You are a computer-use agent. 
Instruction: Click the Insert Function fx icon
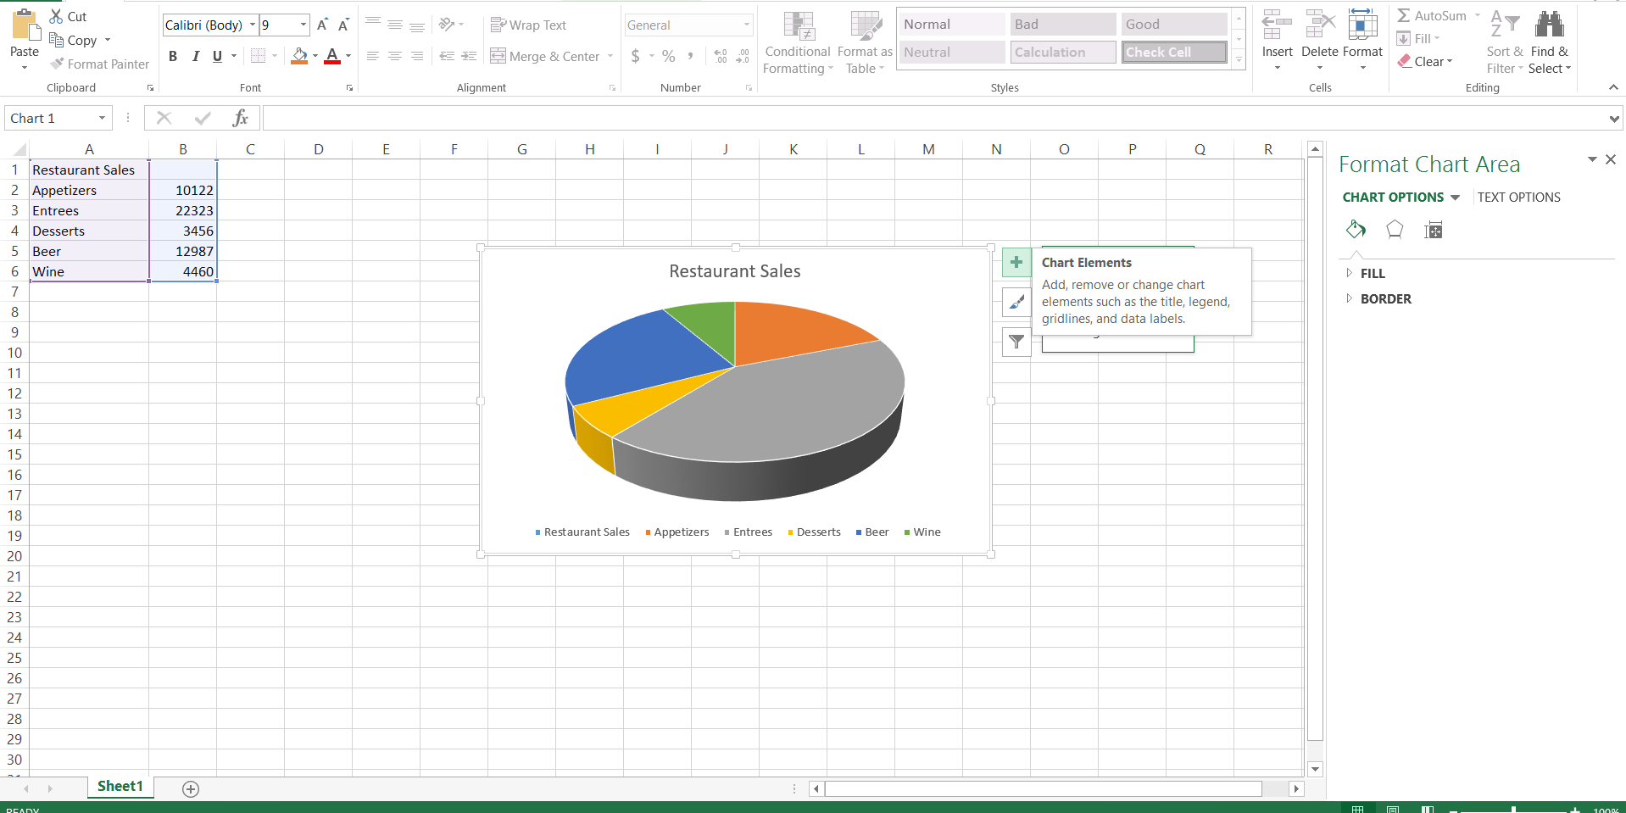pyautogui.click(x=241, y=118)
